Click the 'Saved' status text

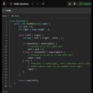click(5, 92)
